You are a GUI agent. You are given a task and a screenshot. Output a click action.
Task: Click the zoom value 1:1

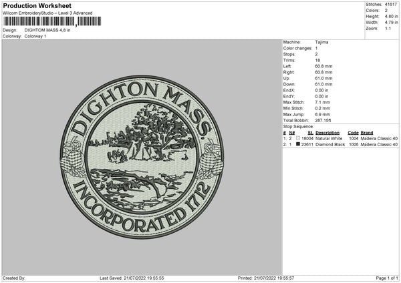pyautogui.click(x=388, y=28)
